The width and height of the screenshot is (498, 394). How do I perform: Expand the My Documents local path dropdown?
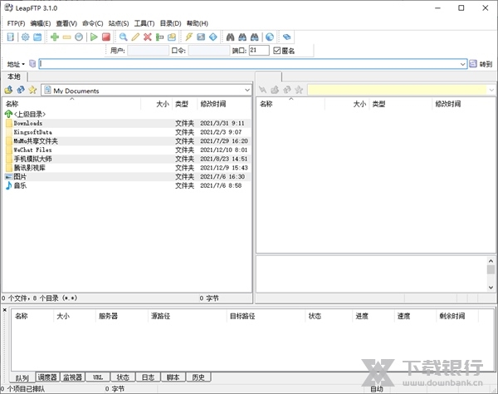247,90
